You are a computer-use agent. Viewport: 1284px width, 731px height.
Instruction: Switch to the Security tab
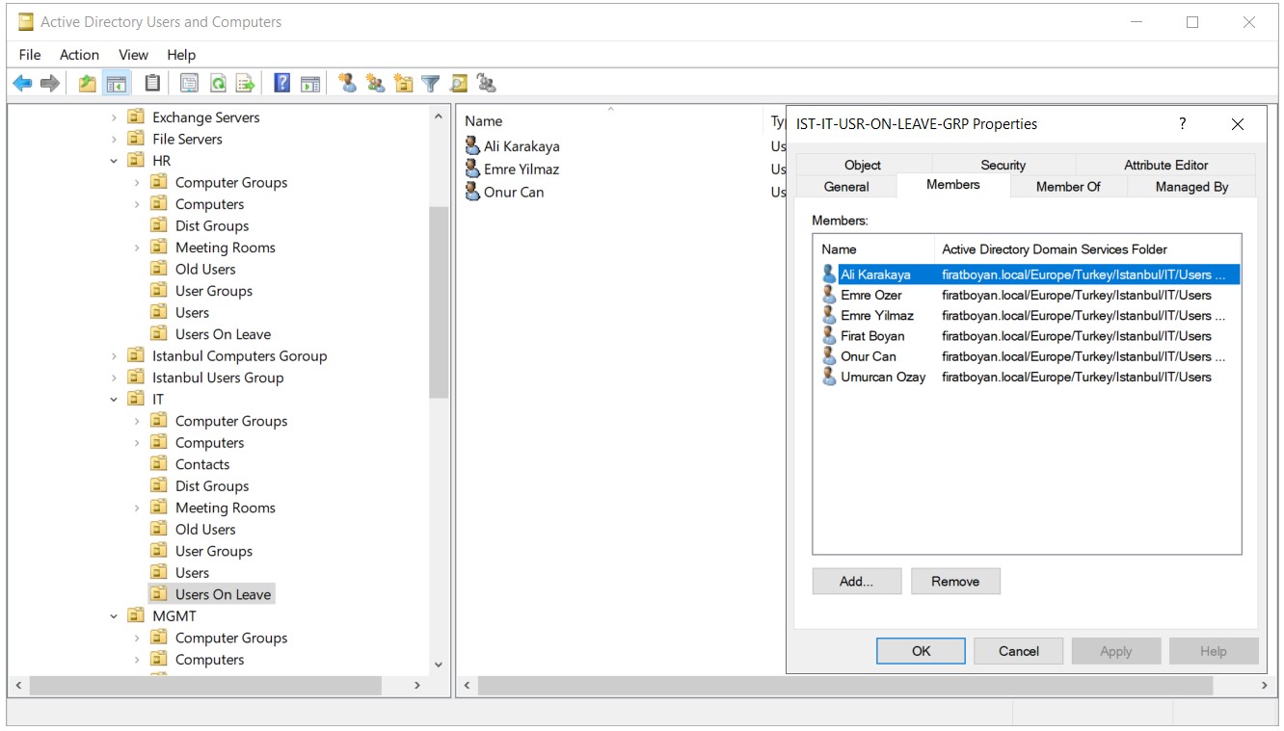pyautogui.click(x=1003, y=165)
